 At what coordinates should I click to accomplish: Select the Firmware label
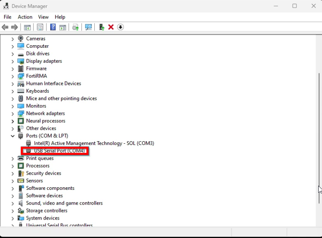pos(36,69)
